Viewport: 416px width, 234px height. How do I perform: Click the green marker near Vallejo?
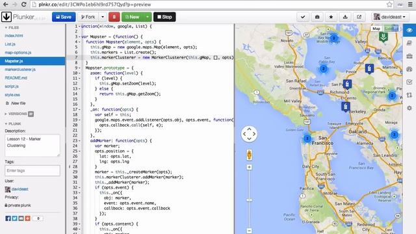pyautogui.click(x=383, y=37)
